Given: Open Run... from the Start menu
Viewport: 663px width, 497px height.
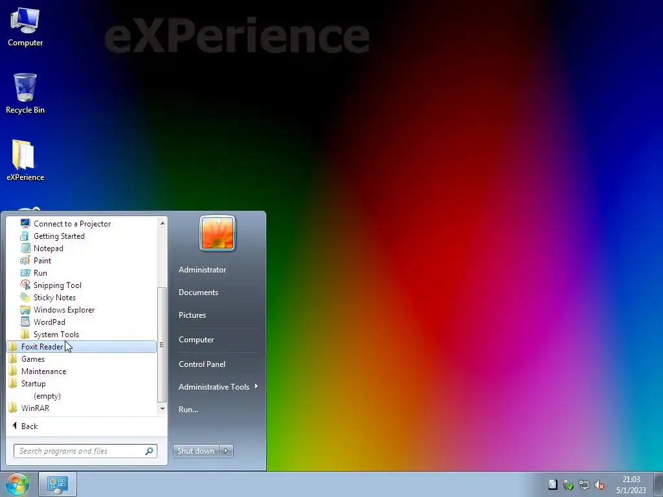Looking at the screenshot, I should coord(188,409).
